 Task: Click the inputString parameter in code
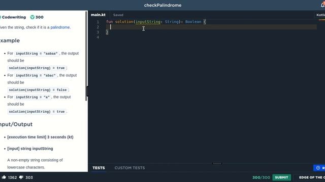148,22
